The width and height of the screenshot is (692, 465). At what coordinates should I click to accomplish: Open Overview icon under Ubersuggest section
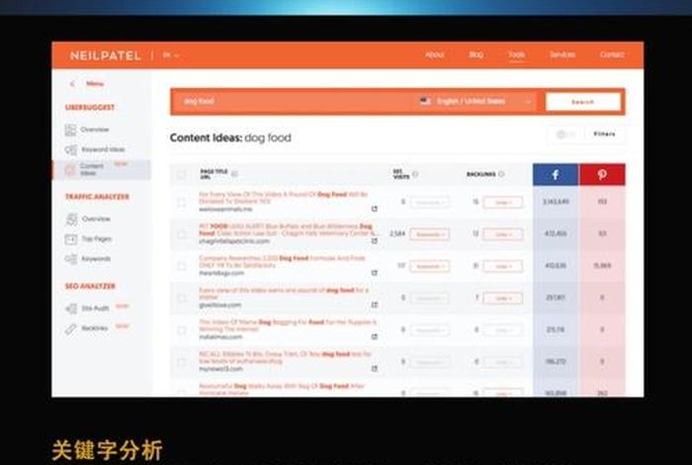[x=70, y=130]
